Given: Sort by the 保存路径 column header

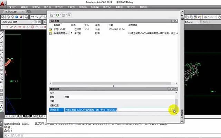Looking at the screenshot, I should click(x=133, y=25).
